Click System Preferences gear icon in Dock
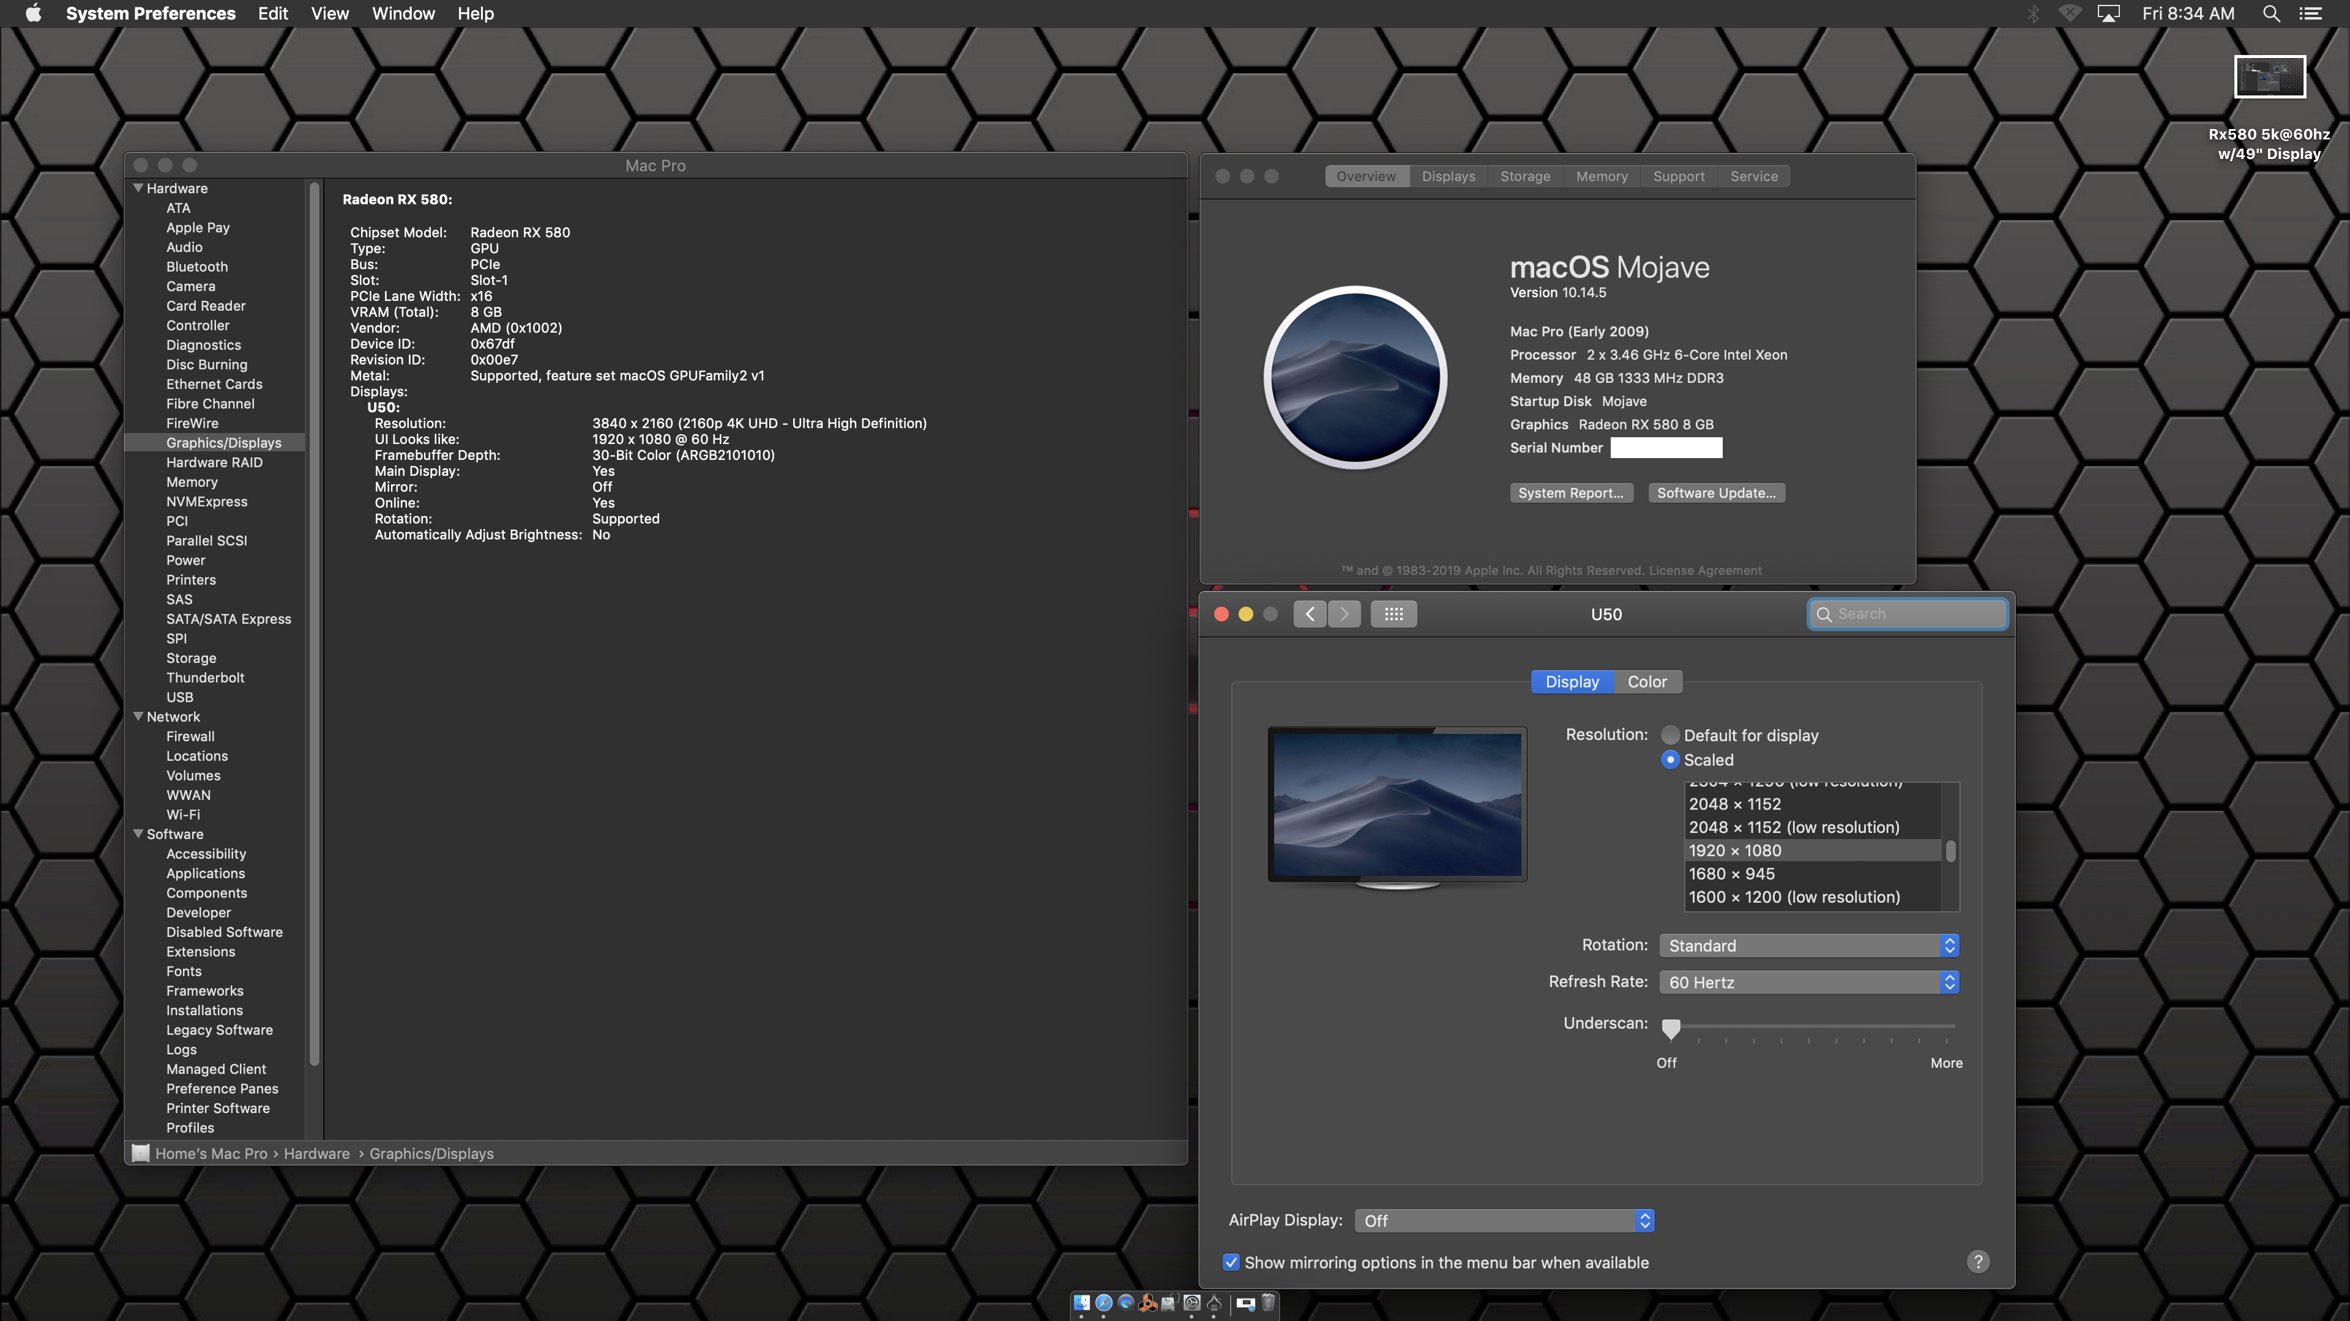 pyautogui.click(x=1192, y=1303)
